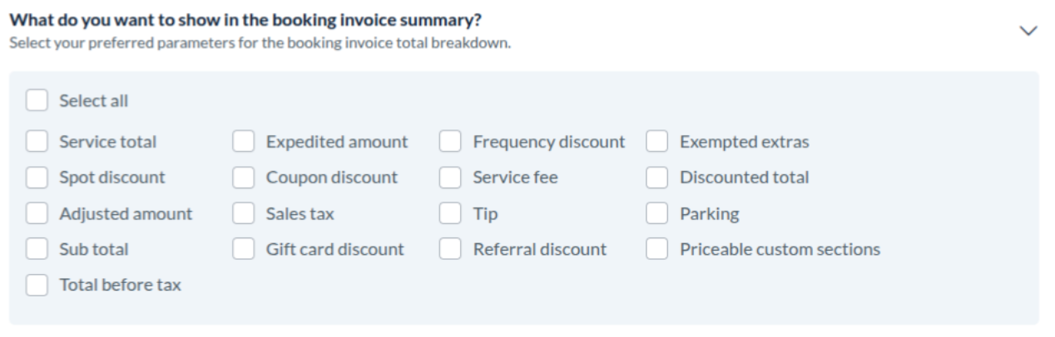Tick Priceable custom sections checkbox

click(657, 249)
